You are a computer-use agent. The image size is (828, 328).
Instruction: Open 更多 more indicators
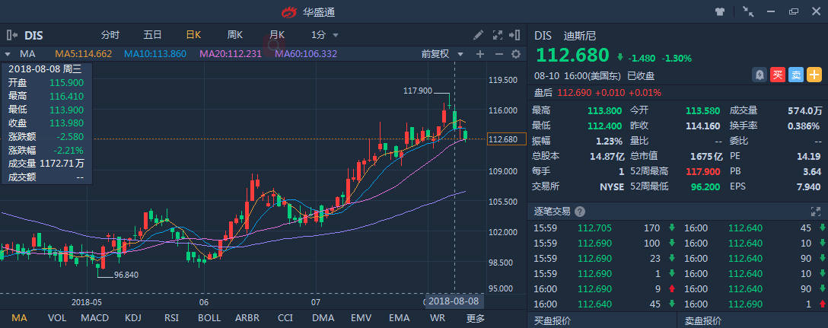point(475,318)
